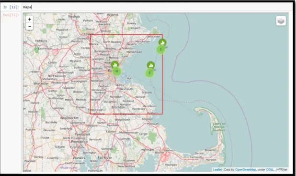Screen dimensions: 296x176
Task: Open the ODbL license link
Action: tap(270, 170)
